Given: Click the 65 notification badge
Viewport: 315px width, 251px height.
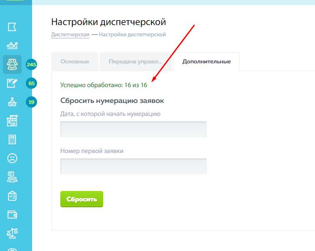Looking at the screenshot, I should (31, 83).
